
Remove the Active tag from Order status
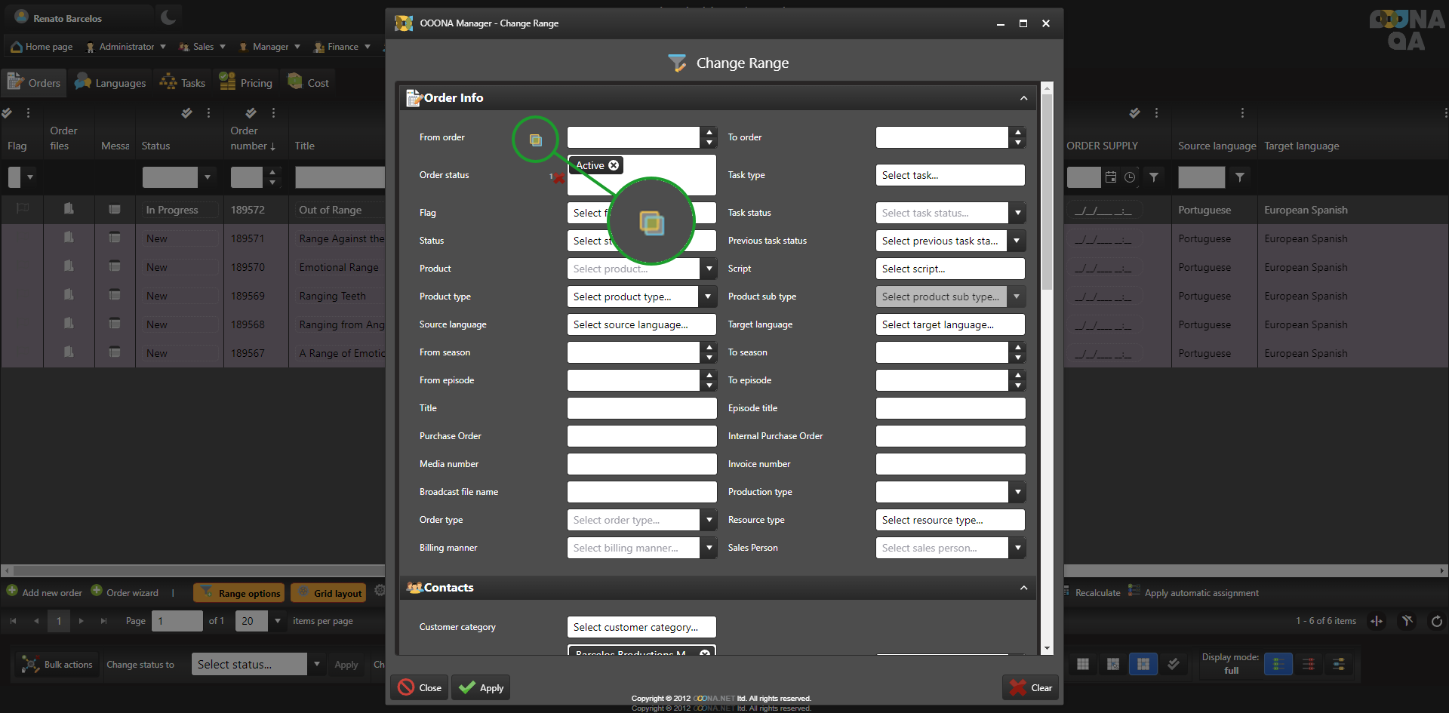(614, 165)
